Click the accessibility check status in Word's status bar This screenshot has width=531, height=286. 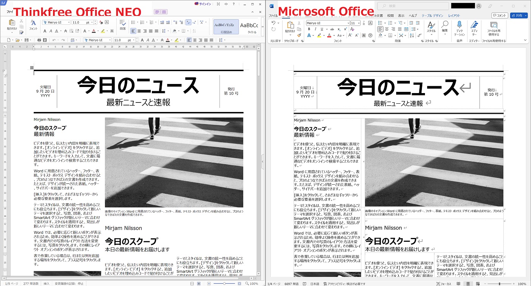pos(344,283)
